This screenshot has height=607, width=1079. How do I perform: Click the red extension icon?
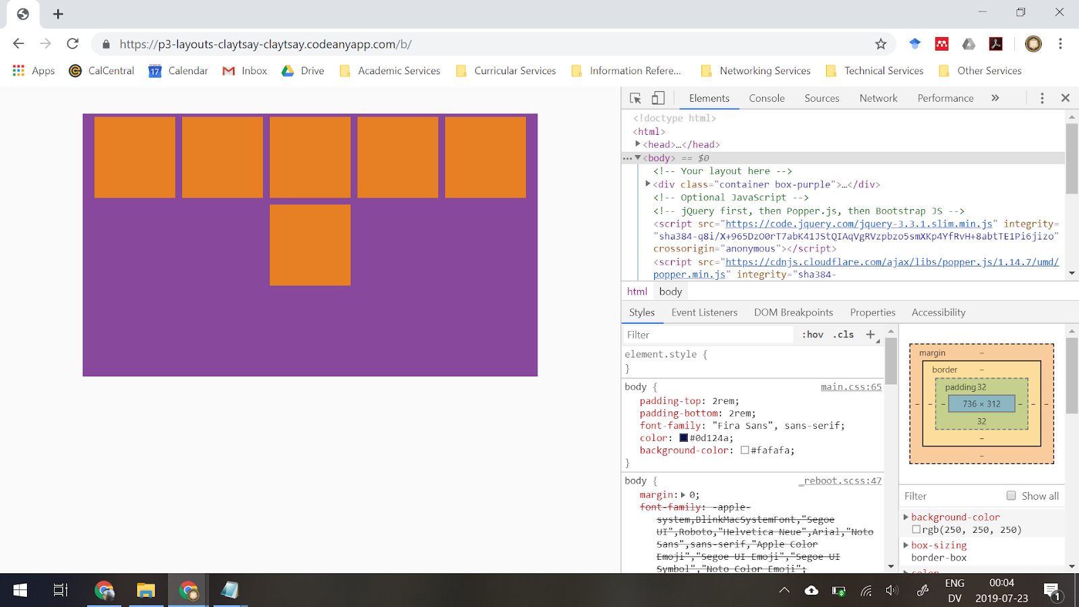(x=942, y=44)
